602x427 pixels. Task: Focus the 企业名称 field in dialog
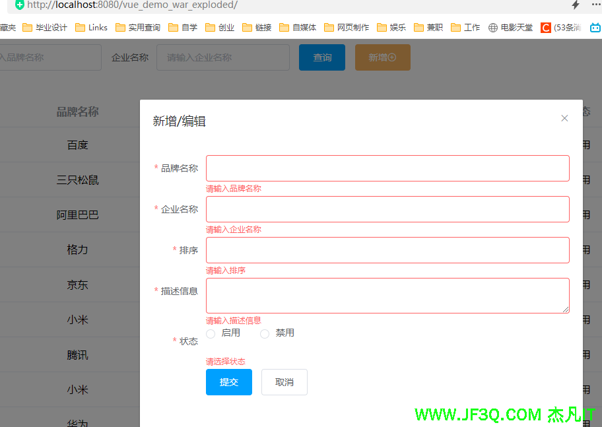coord(387,209)
